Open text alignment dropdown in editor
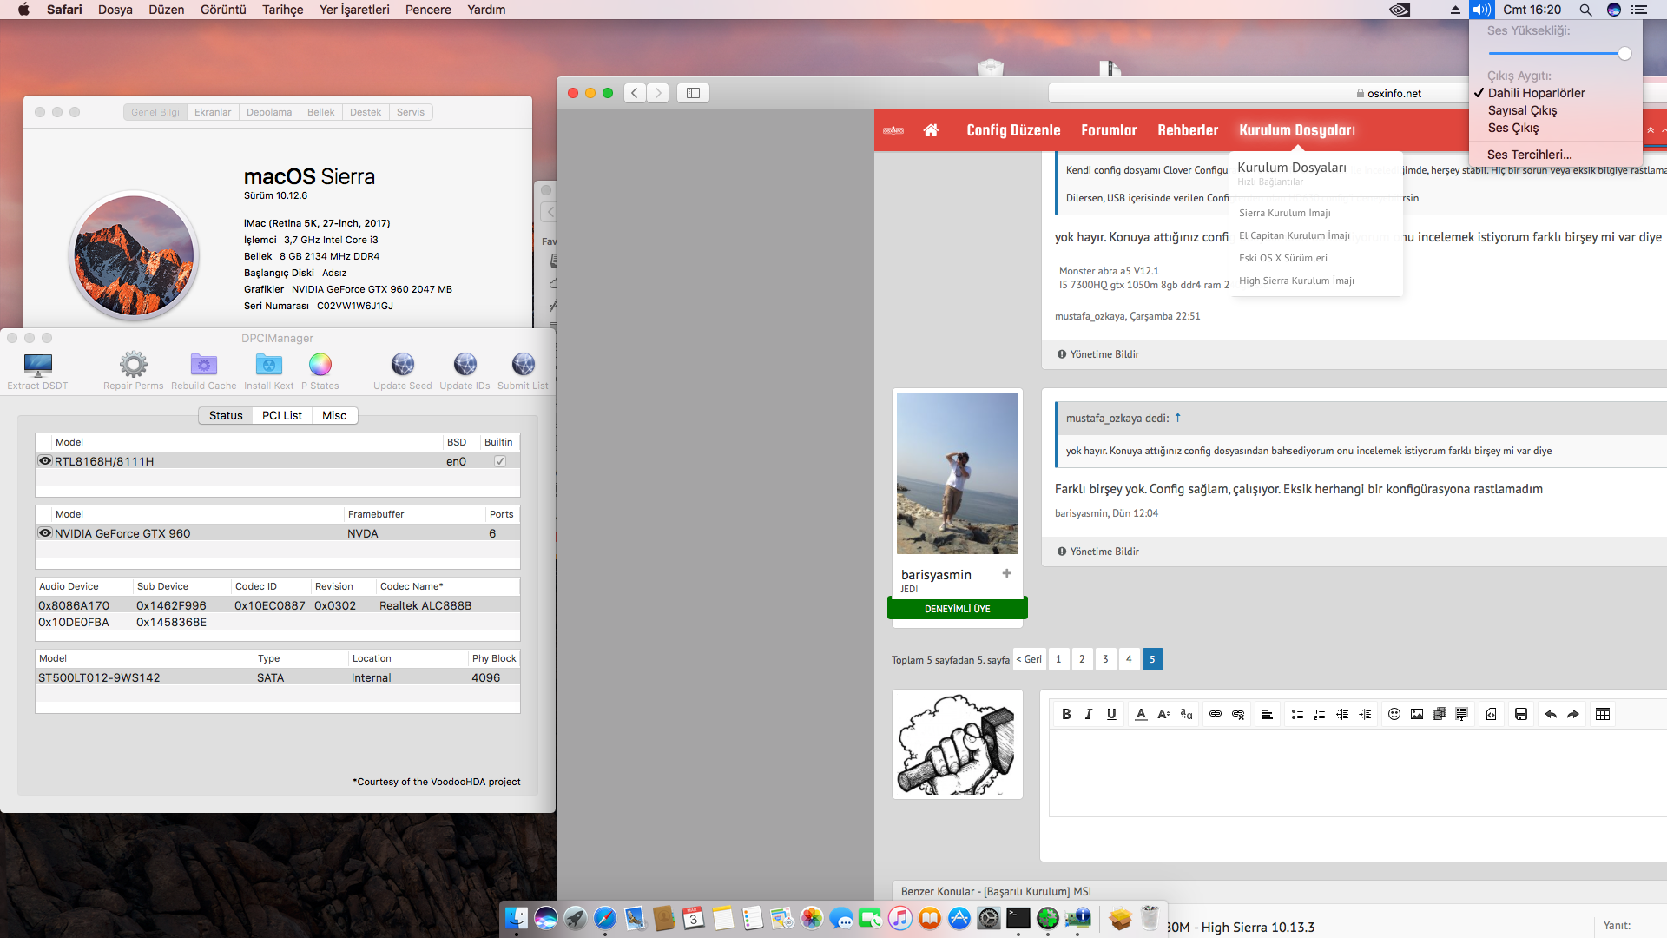The width and height of the screenshot is (1667, 938). (x=1268, y=714)
